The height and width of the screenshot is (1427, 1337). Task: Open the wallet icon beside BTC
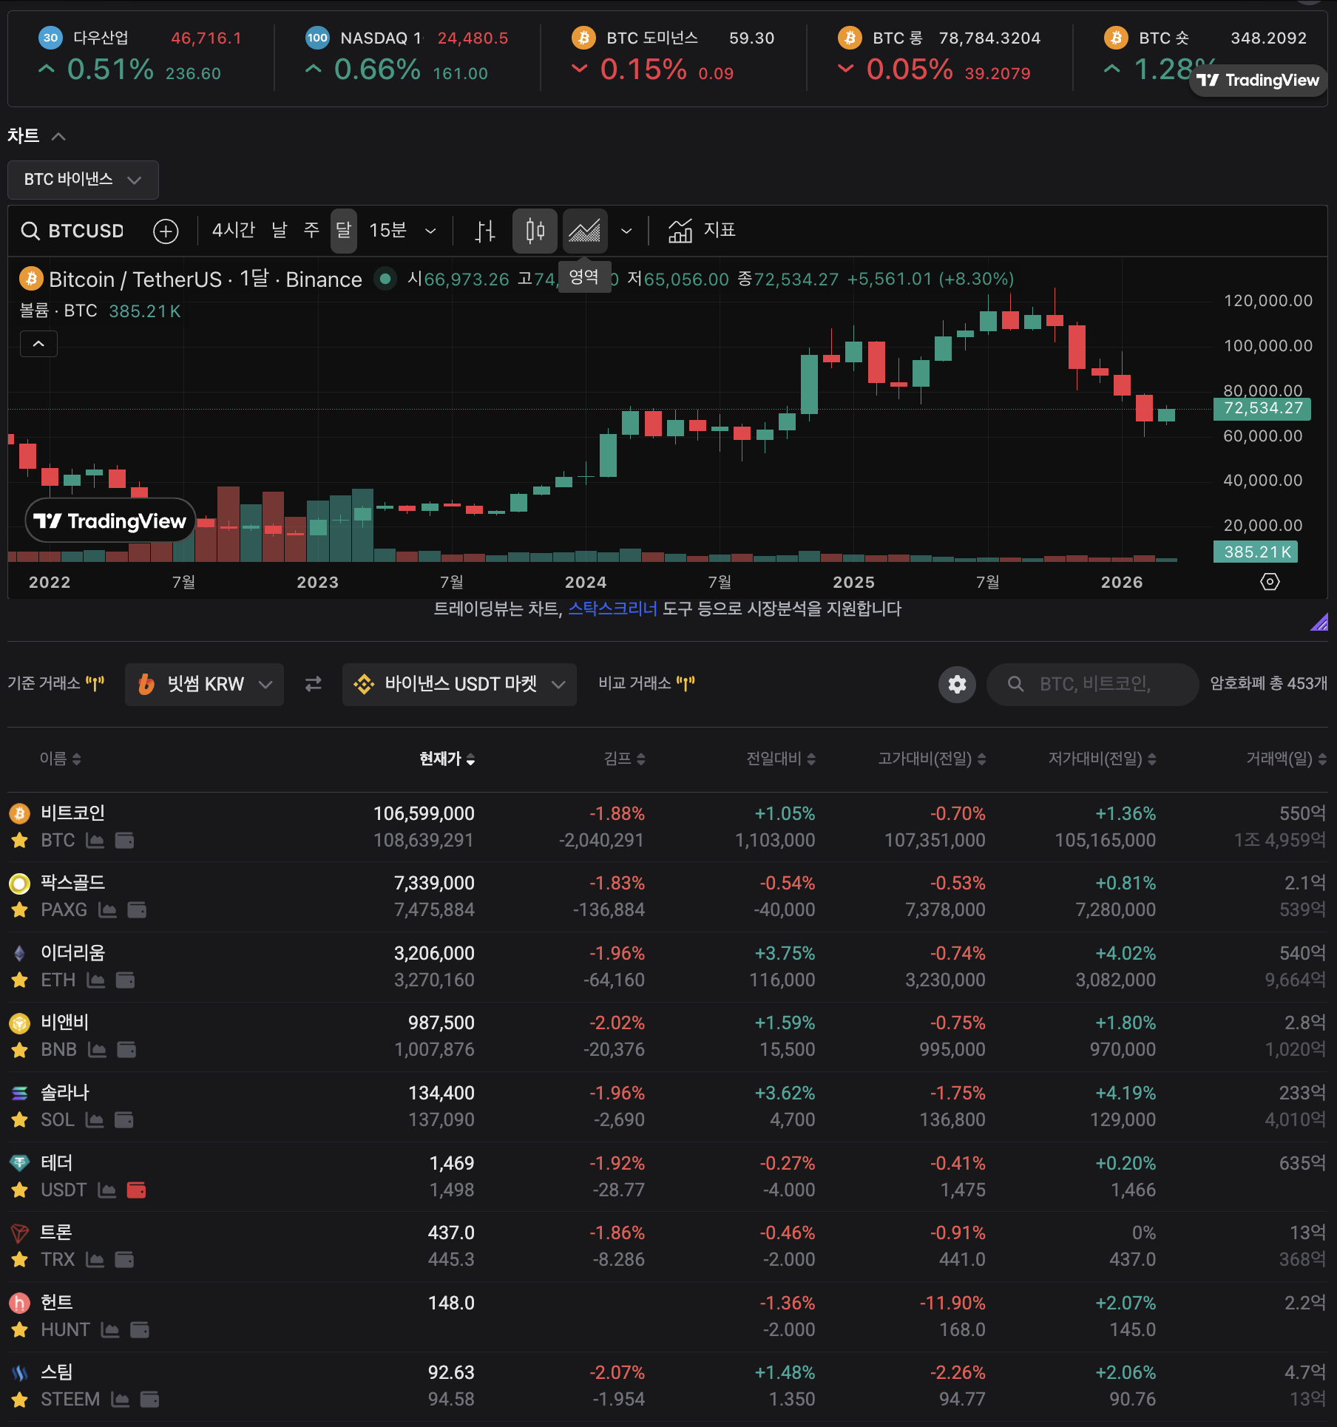click(124, 841)
